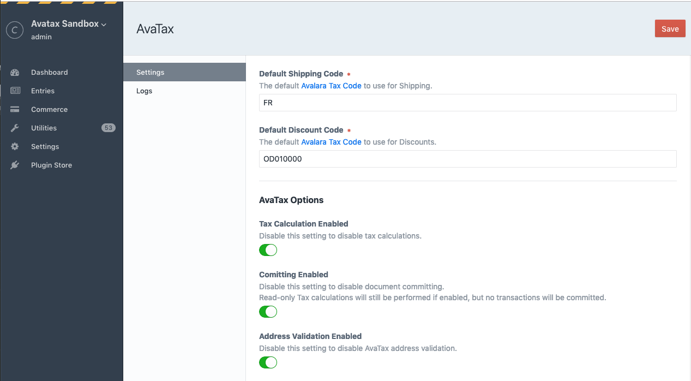Screen dimensions: 691x381
Task: Click the Settings gear icon in sidebar
Action: coord(15,147)
